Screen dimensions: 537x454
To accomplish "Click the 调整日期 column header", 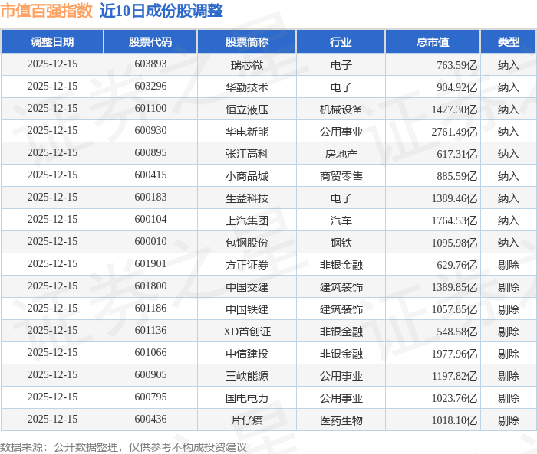I will click(52, 41).
